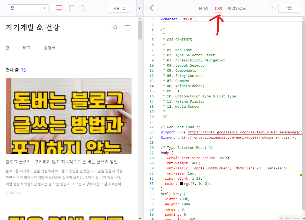Switch to tablet preview icon
The image size is (305, 220).
click(x=71, y=8)
